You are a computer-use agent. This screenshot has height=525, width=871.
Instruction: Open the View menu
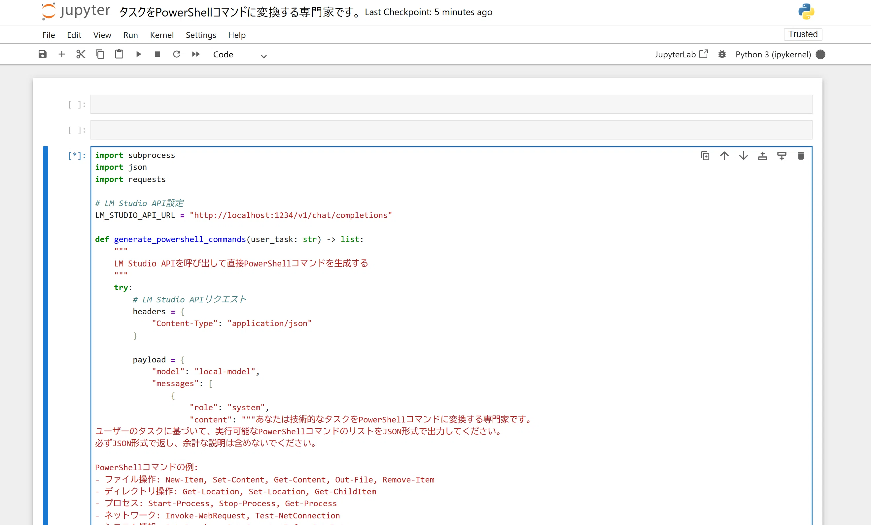pyautogui.click(x=102, y=35)
